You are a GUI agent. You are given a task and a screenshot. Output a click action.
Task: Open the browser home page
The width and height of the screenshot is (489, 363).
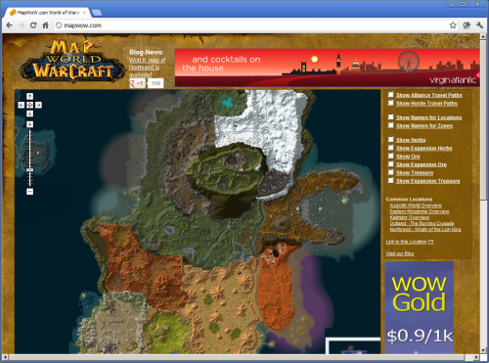pyautogui.click(x=45, y=25)
